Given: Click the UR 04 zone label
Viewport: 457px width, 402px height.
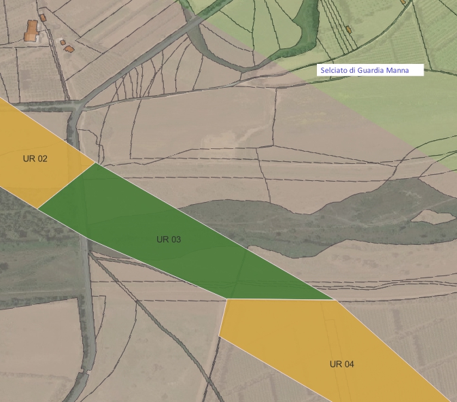Looking at the screenshot, I should [x=341, y=364].
